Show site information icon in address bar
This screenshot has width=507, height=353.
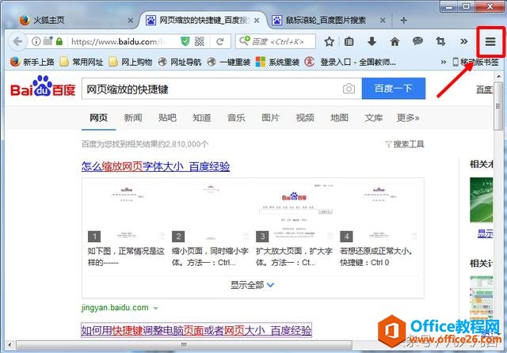click(x=36, y=41)
